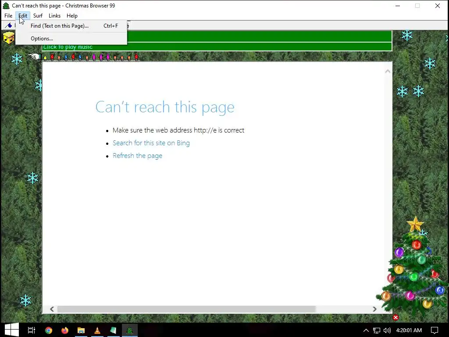Click the 'Search for this site on Bing' link
The height and width of the screenshot is (337, 449).
tap(151, 143)
